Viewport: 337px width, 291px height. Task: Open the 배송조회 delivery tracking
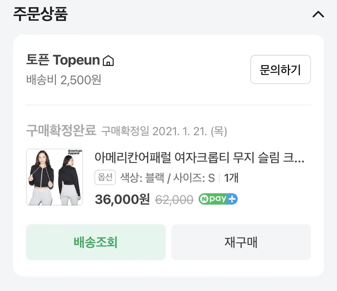(x=96, y=242)
